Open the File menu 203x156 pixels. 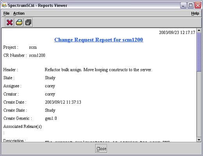[x=6, y=13]
